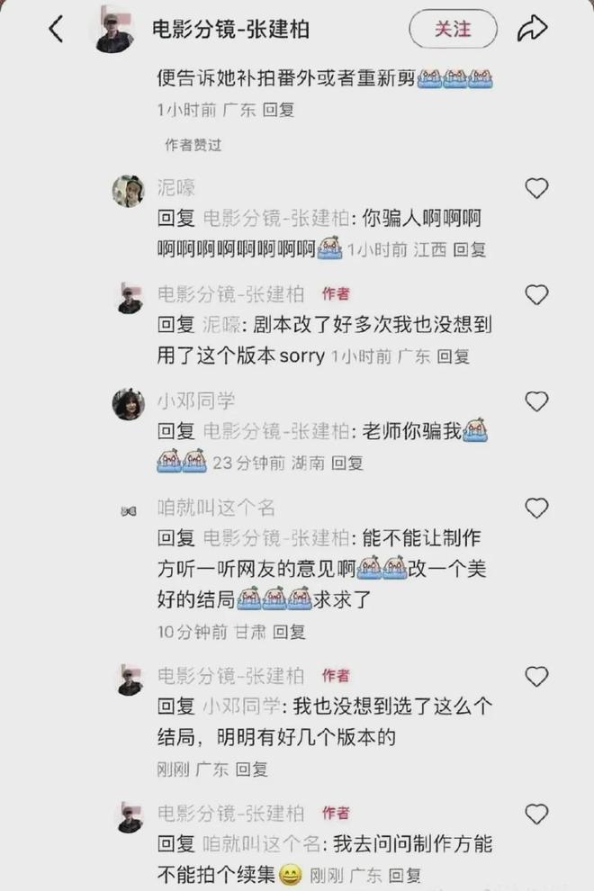Go back using the left arrow

(x=57, y=29)
